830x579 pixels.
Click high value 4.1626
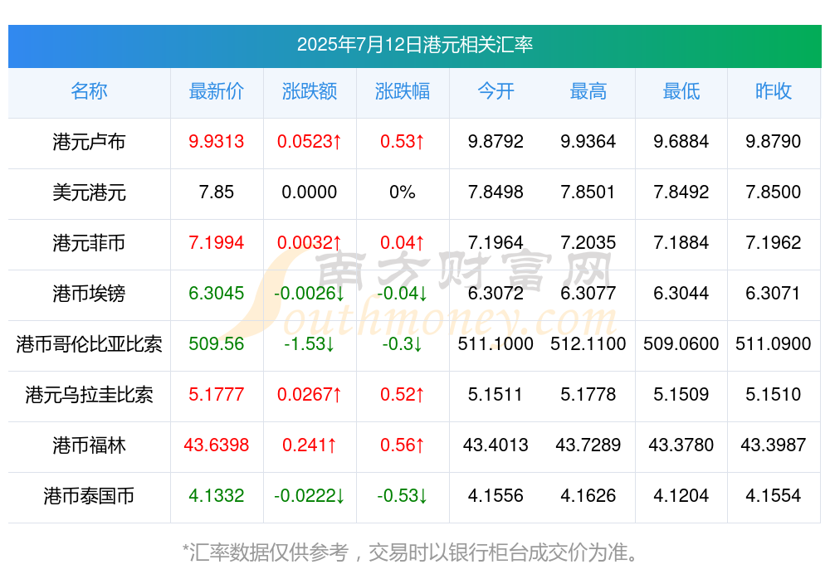pyautogui.click(x=588, y=496)
